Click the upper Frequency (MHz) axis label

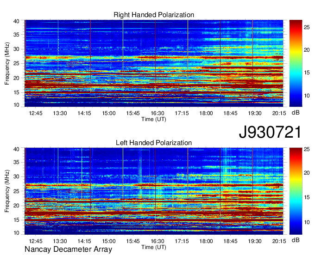coord(7,63)
